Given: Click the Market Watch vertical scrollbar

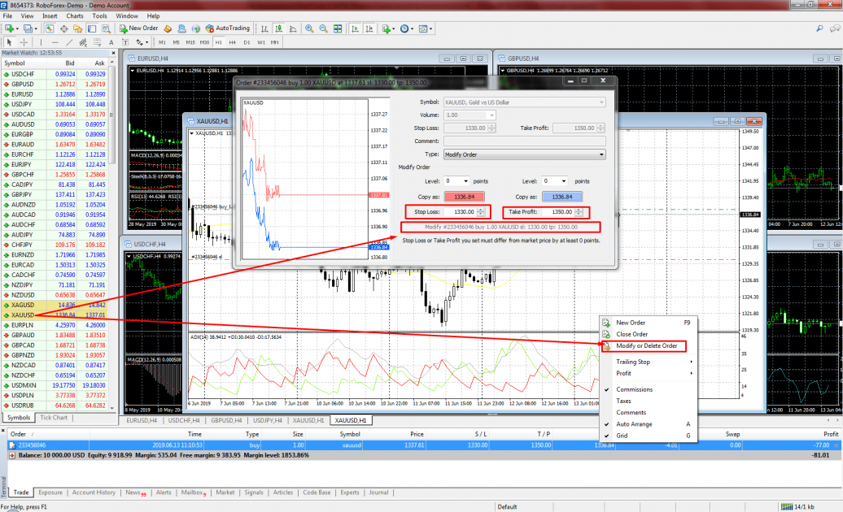Looking at the screenshot, I should coord(111,236).
